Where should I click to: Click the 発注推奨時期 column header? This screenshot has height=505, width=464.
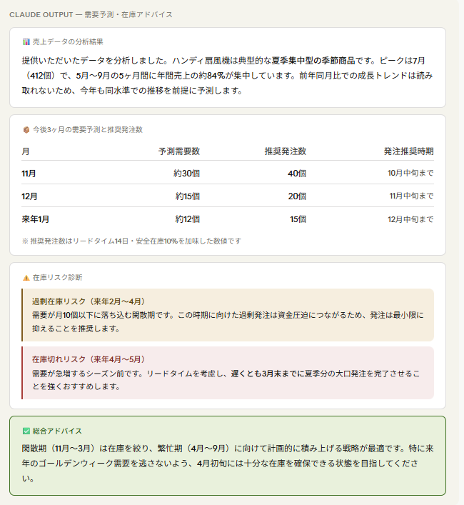(408, 151)
